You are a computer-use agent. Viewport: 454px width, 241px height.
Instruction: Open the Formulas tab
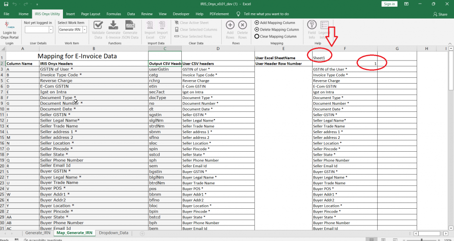point(113,14)
